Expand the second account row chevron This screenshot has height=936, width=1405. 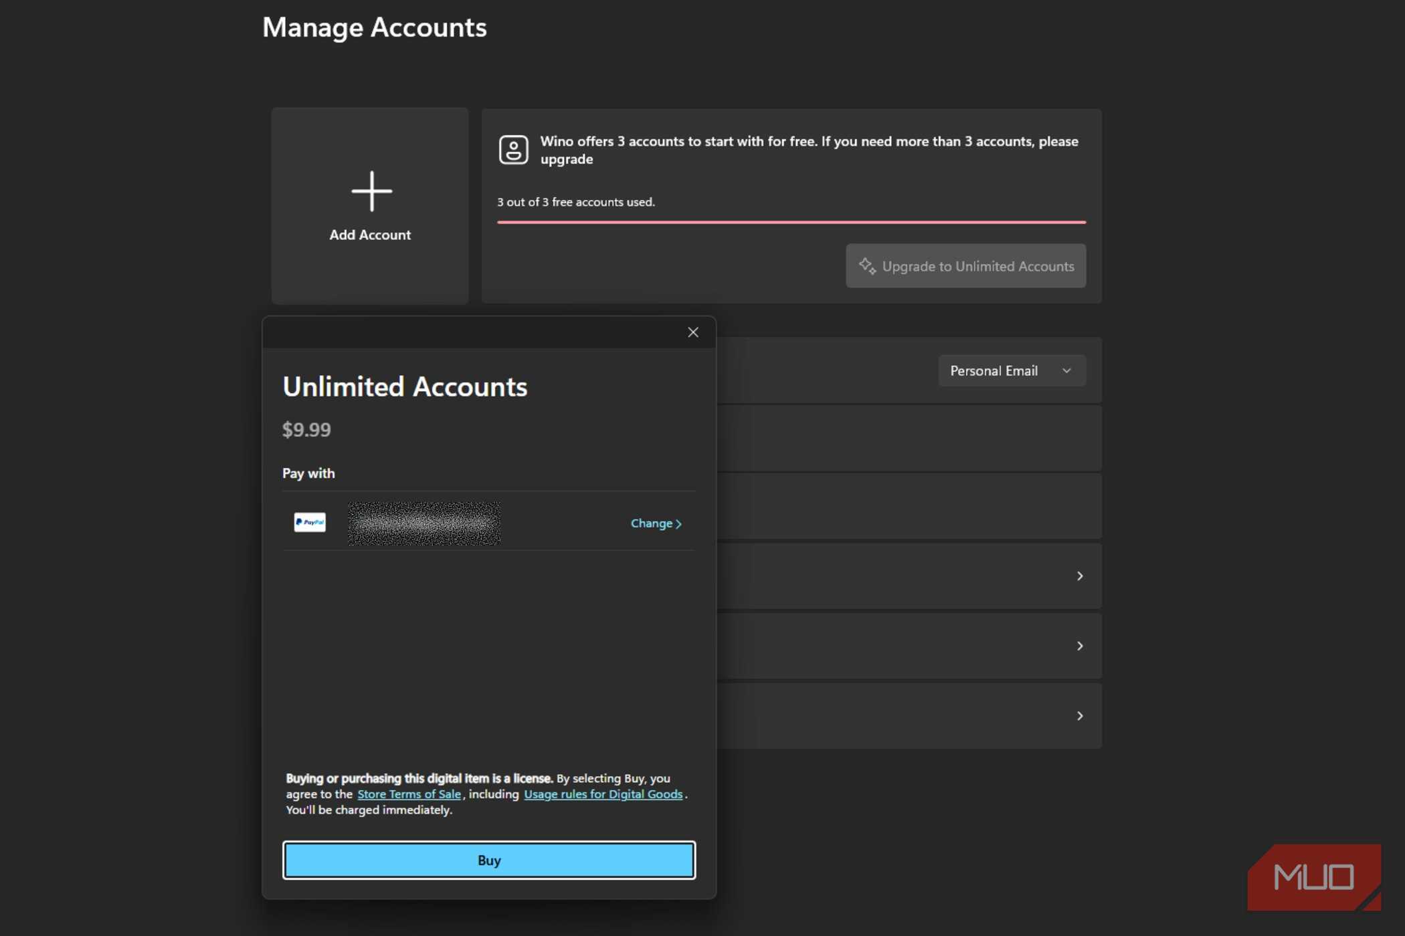[x=1079, y=646]
